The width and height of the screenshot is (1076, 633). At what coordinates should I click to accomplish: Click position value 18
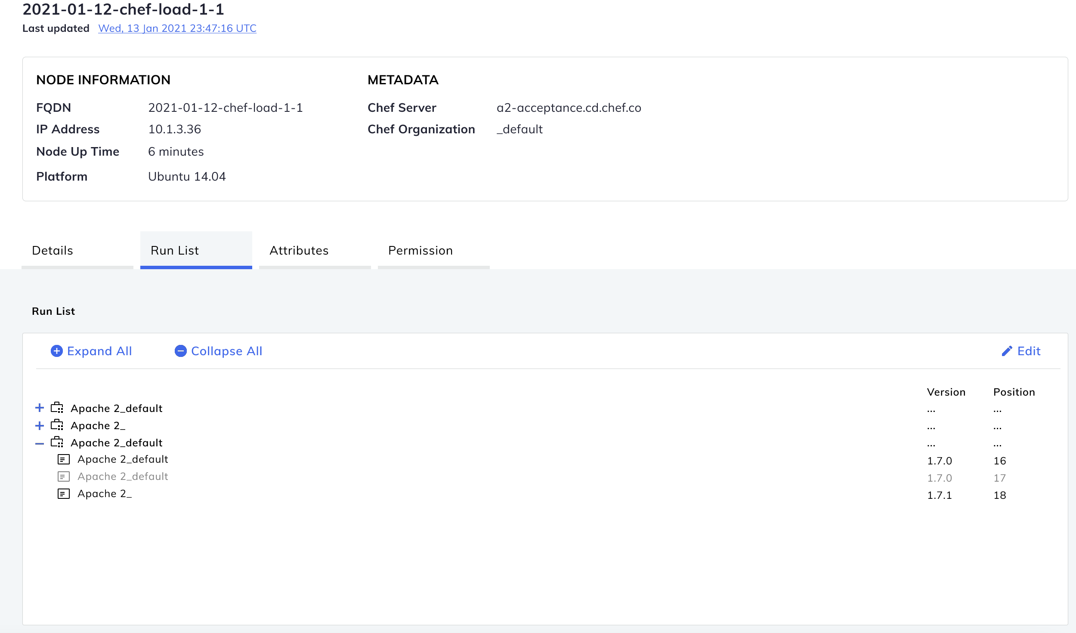1000,495
